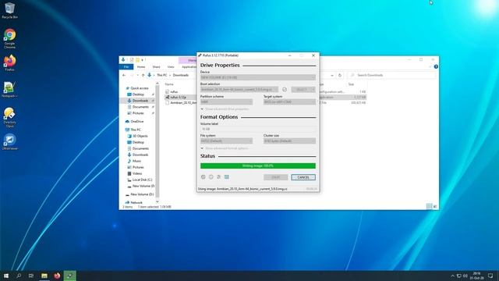Click the CANCEL button in Rufus
Image resolution: width=499 pixels, height=281 pixels.
pyautogui.click(x=303, y=177)
